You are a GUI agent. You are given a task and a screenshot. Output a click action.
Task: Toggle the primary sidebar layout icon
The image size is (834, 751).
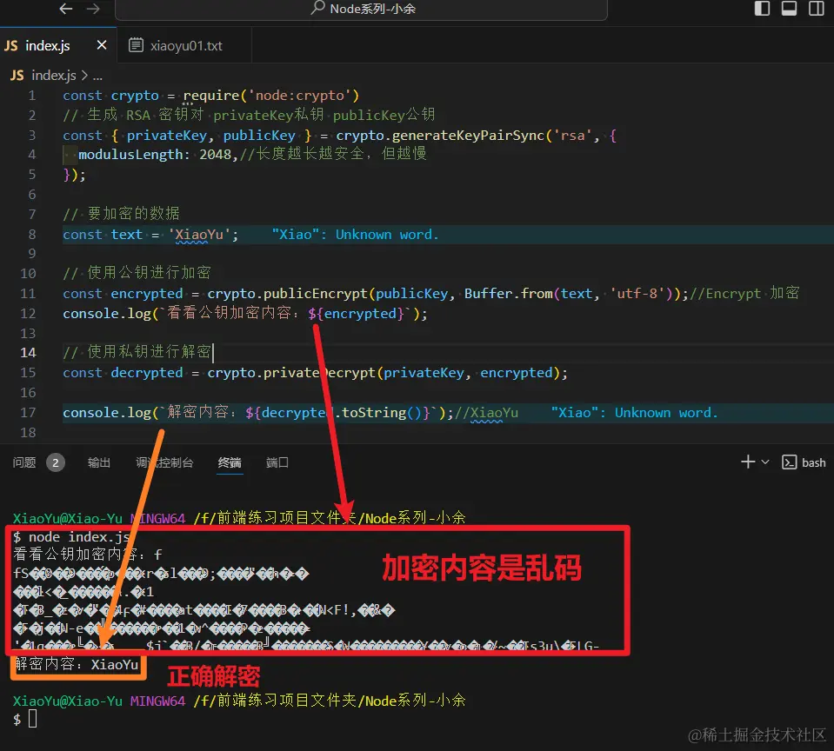point(762,9)
